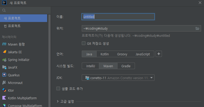Screen dimensions: 204x107
Task: Open Jakarta EE generator
Action: click(24, 52)
